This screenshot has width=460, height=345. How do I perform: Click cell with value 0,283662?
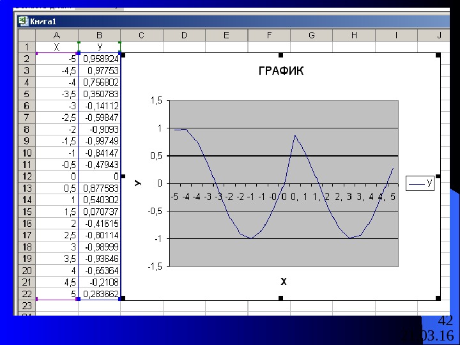click(99, 294)
